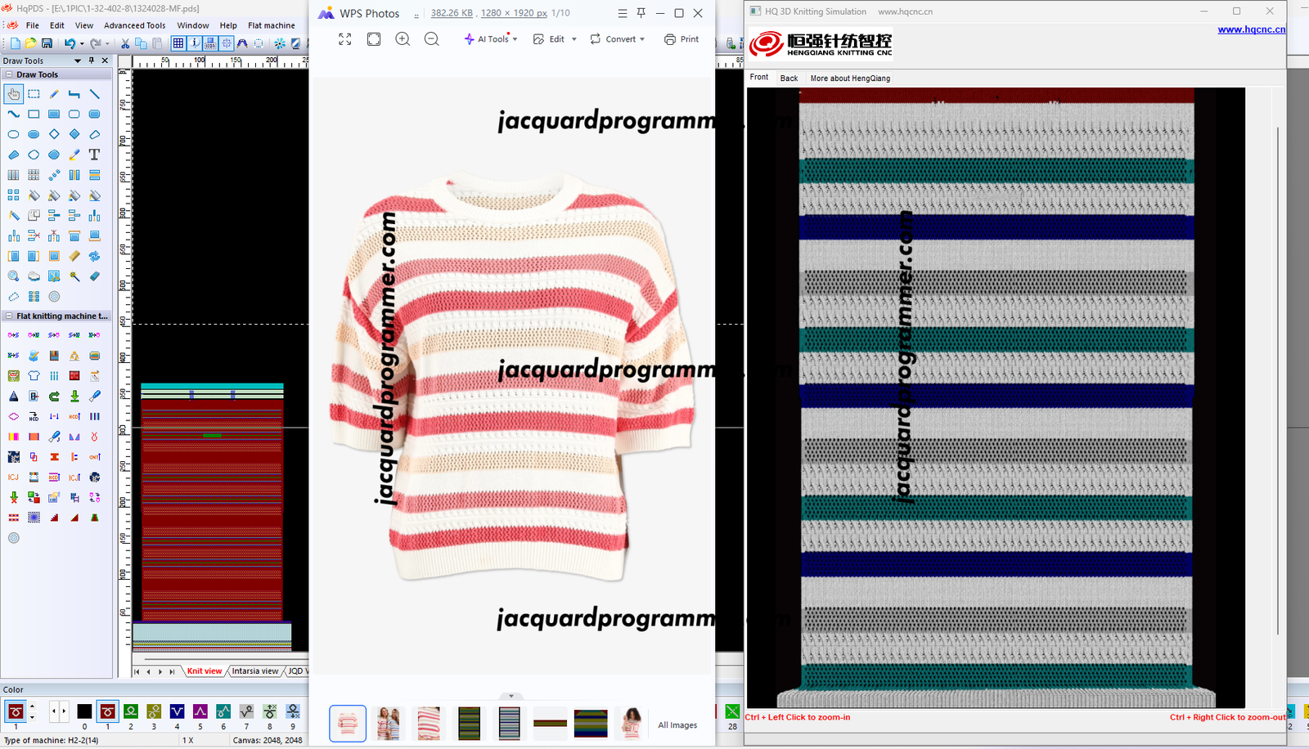The height and width of the screenshot is (749, 1309).
Task: Open the Advanceed Tools menu
Action: click(x=134, y=25)
